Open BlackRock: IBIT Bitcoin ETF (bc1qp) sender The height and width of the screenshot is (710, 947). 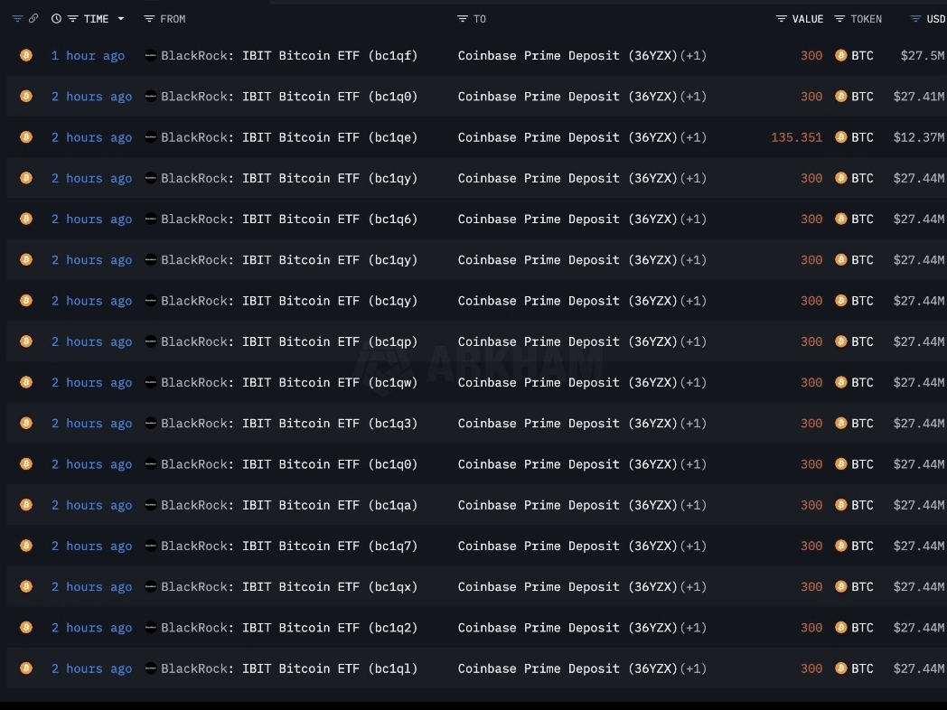[289, 341]
